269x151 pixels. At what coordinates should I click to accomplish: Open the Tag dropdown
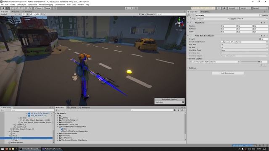point(213,18)
